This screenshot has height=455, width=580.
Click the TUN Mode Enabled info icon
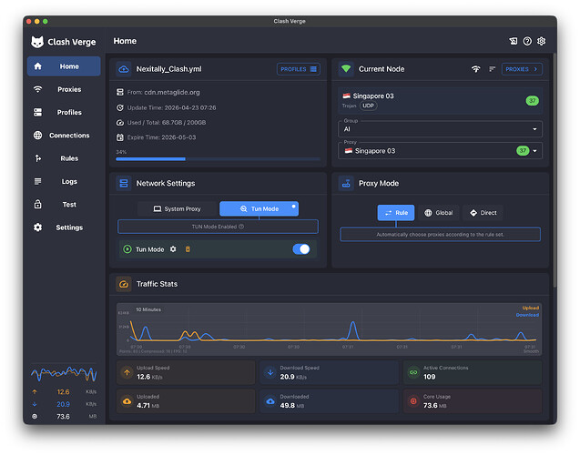(241, 227)
